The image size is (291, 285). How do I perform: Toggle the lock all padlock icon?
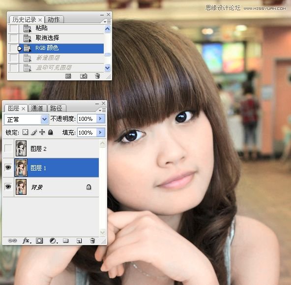(50, 132)
